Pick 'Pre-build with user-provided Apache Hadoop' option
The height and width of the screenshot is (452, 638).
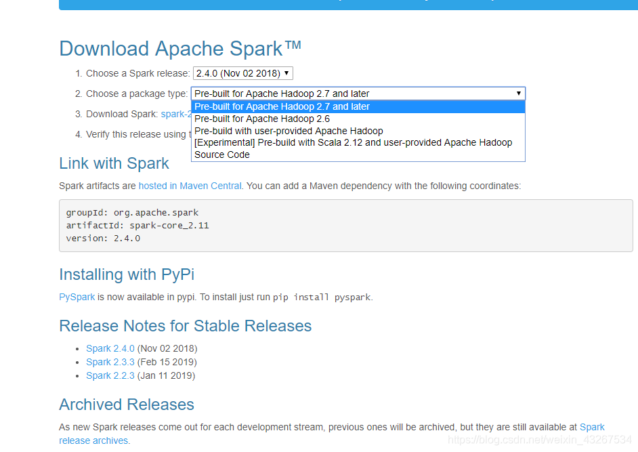pyautogui.click(x=358, y=131)
